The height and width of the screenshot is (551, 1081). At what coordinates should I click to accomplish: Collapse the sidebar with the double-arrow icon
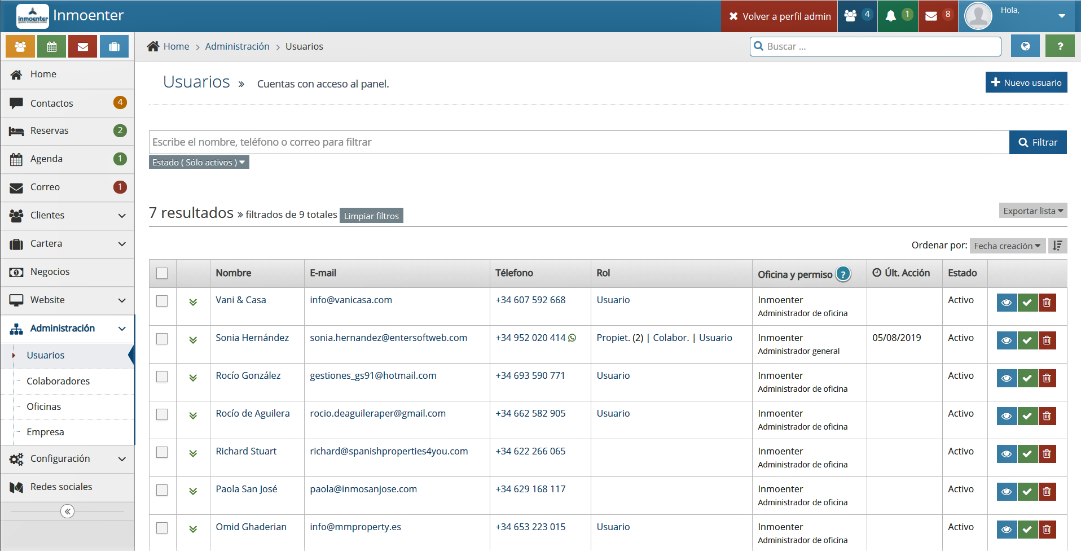[x=68, y=511]
